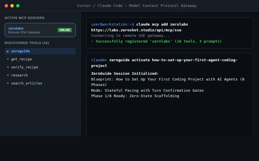Viewport: 259px width, 161px height.
Task: Open the zerolabs server card
Action: (x=40, y=30)
